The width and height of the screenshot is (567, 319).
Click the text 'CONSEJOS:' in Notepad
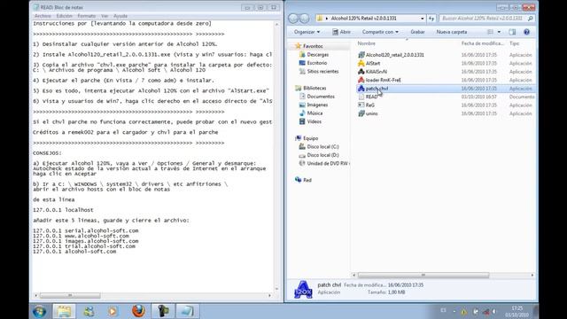[47, 153]
